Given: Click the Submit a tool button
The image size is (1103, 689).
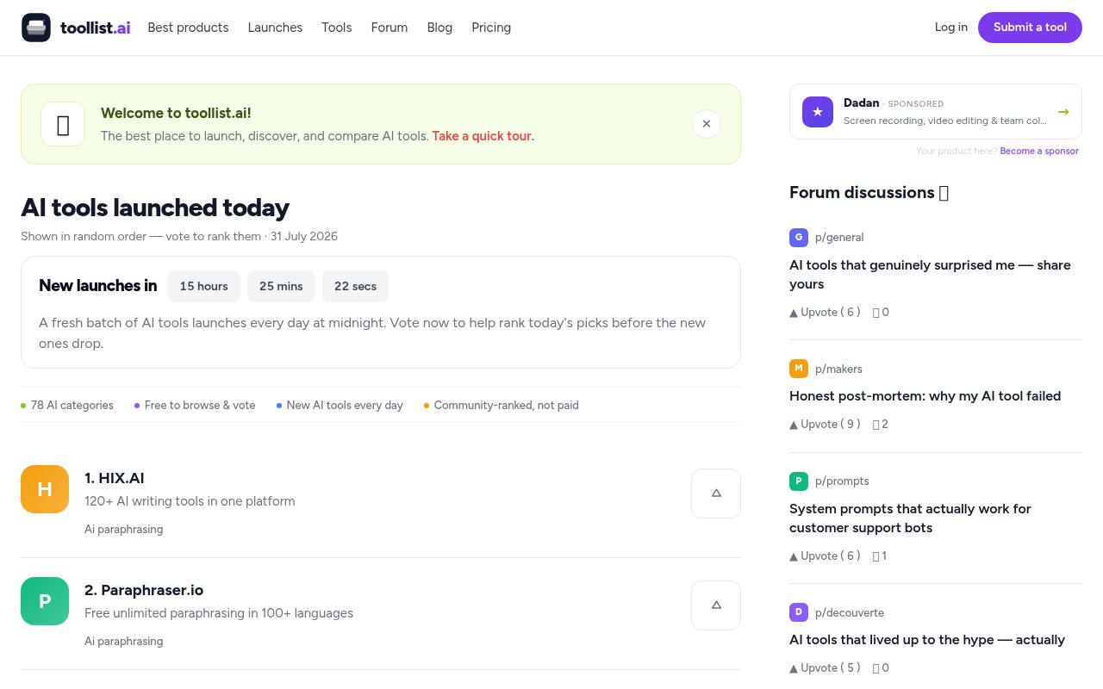Looking at the screenshot, I should tap(1030, 28).
